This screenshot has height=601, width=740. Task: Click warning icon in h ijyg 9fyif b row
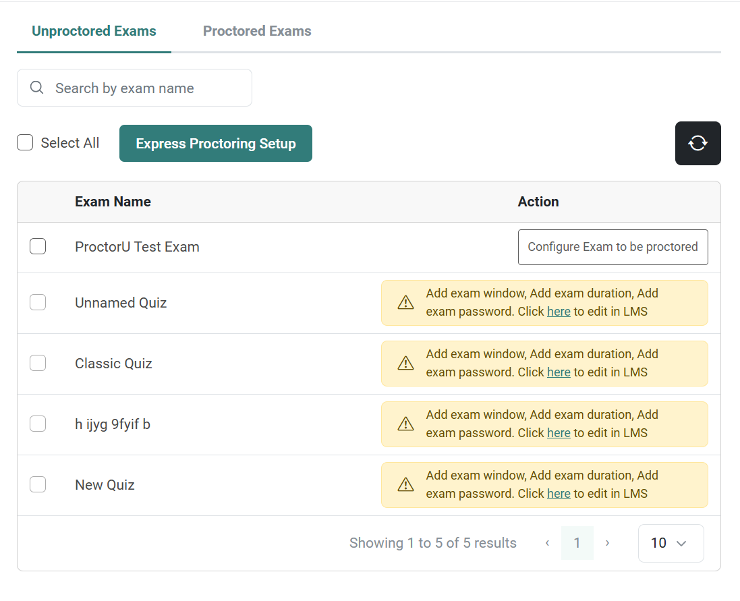pyautogui.click(x=405, y=424)
